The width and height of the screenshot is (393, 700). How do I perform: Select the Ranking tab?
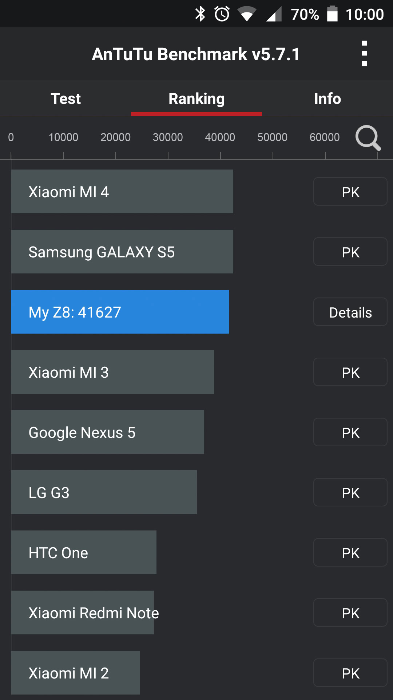tap(196, 98)
